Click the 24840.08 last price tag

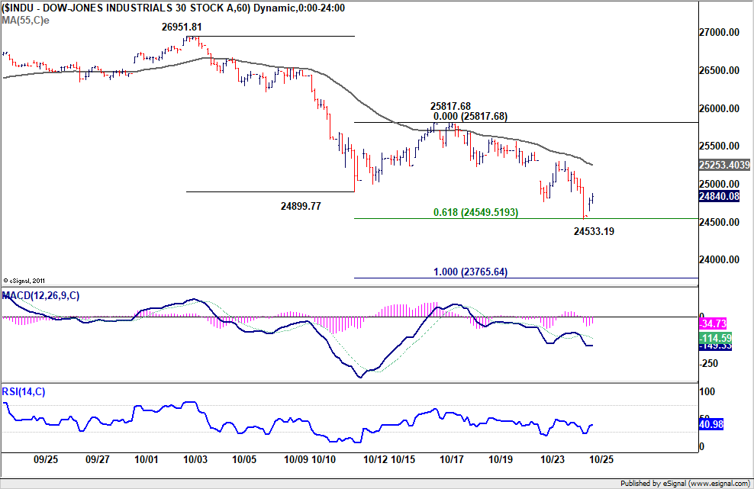719,196
